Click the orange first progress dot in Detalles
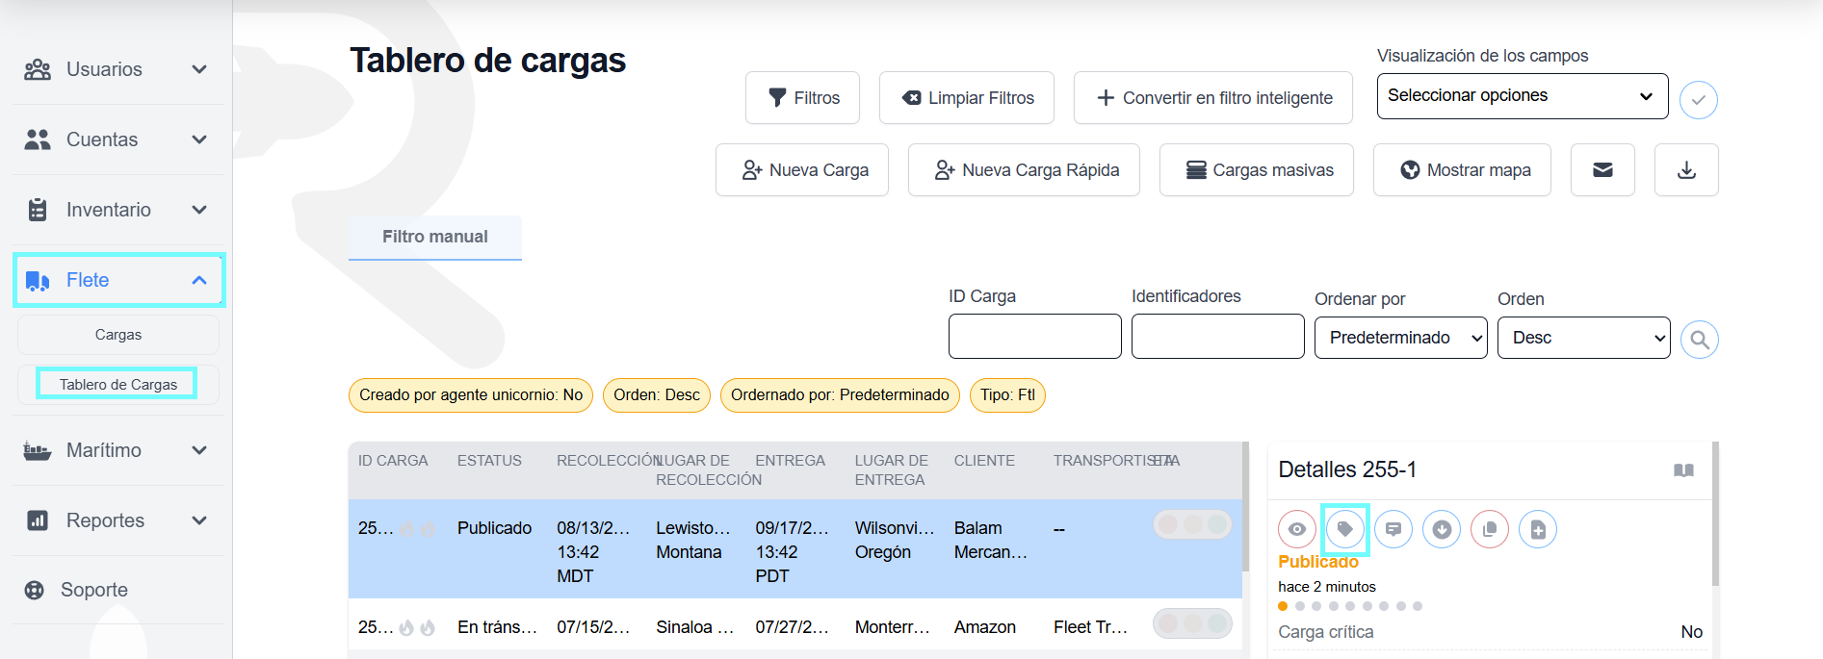 point(1283,606)
